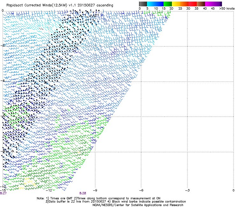Click the '45' legend scale value
The height and width of the screenshot is (207, 236).
pyautogui.click(x=213, y=9)
